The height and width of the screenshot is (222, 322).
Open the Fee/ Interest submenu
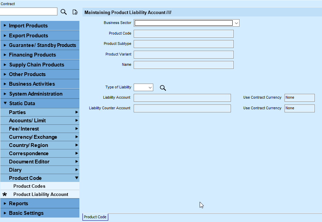click(40, 128)
